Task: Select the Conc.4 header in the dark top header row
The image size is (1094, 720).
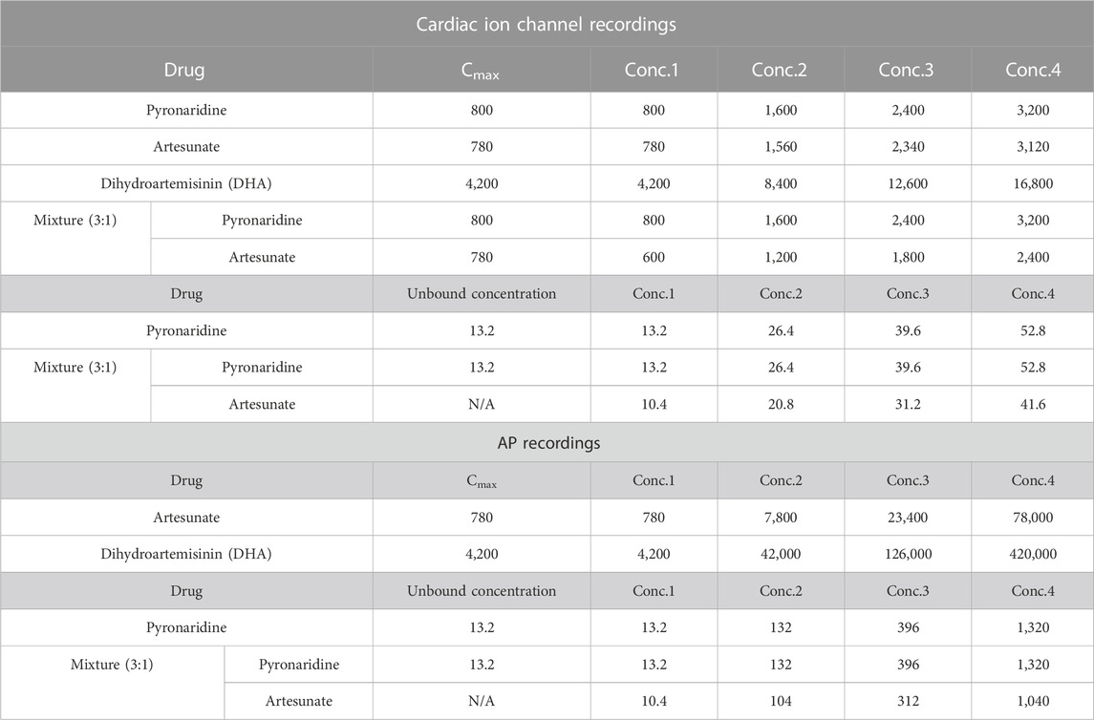Action: [x=1033, y=70]
